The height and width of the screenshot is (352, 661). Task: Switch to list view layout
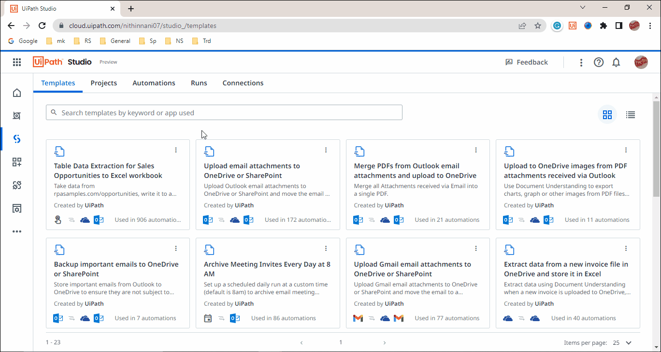[630, 115]
